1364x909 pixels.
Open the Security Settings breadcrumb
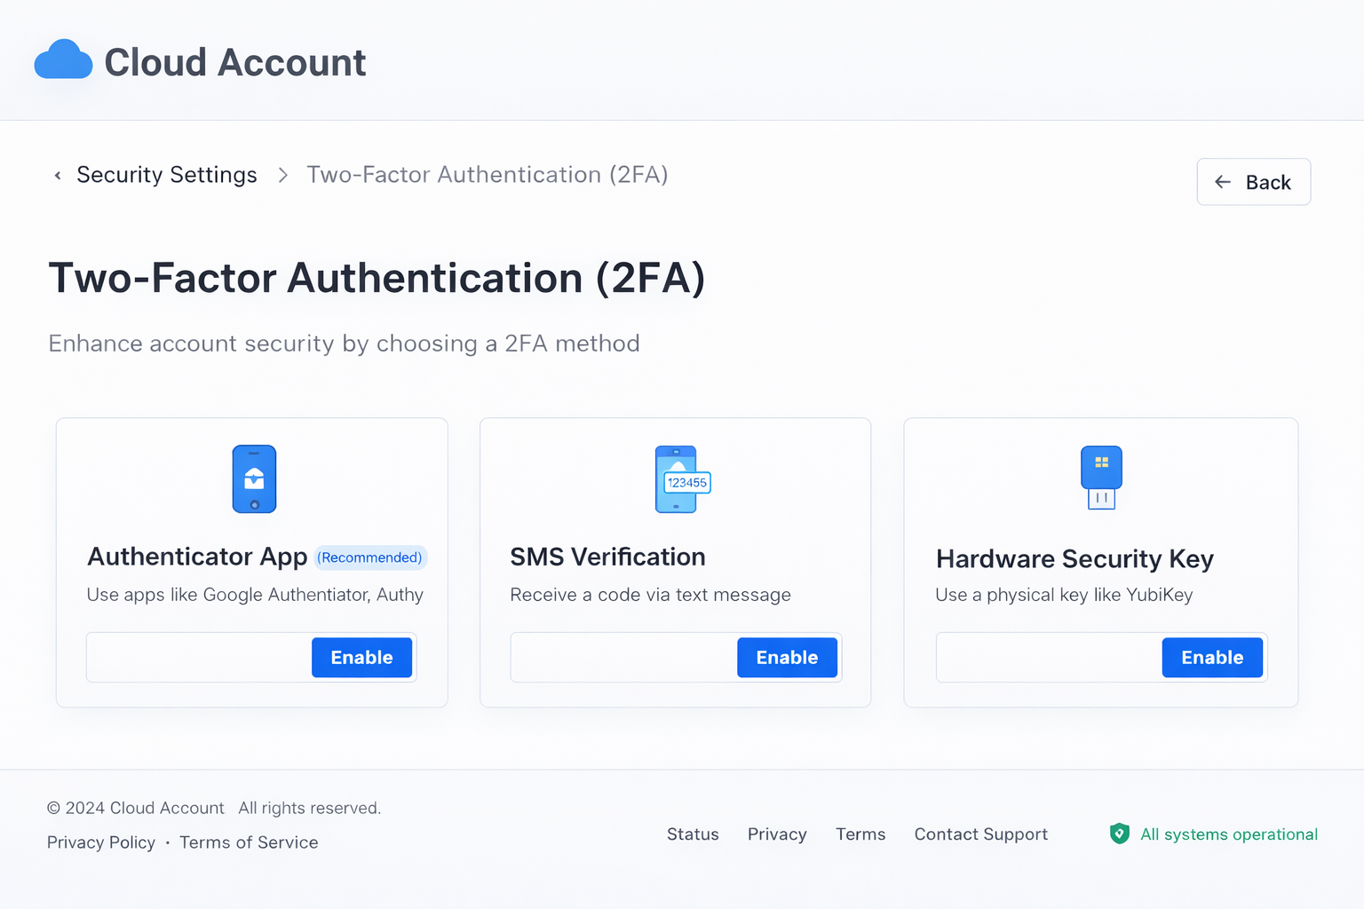click(x=167, y=175)
